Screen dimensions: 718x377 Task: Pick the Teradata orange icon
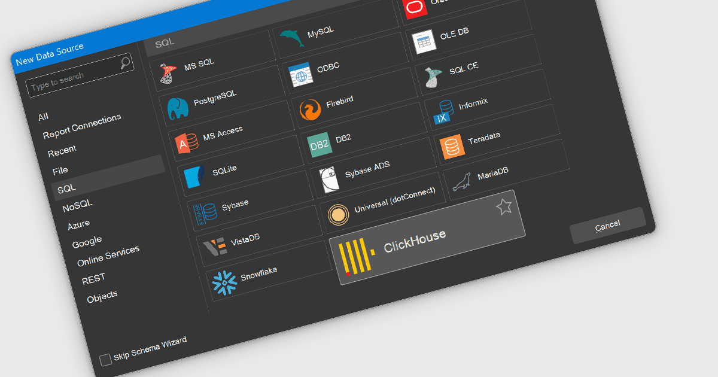(452, 147)
